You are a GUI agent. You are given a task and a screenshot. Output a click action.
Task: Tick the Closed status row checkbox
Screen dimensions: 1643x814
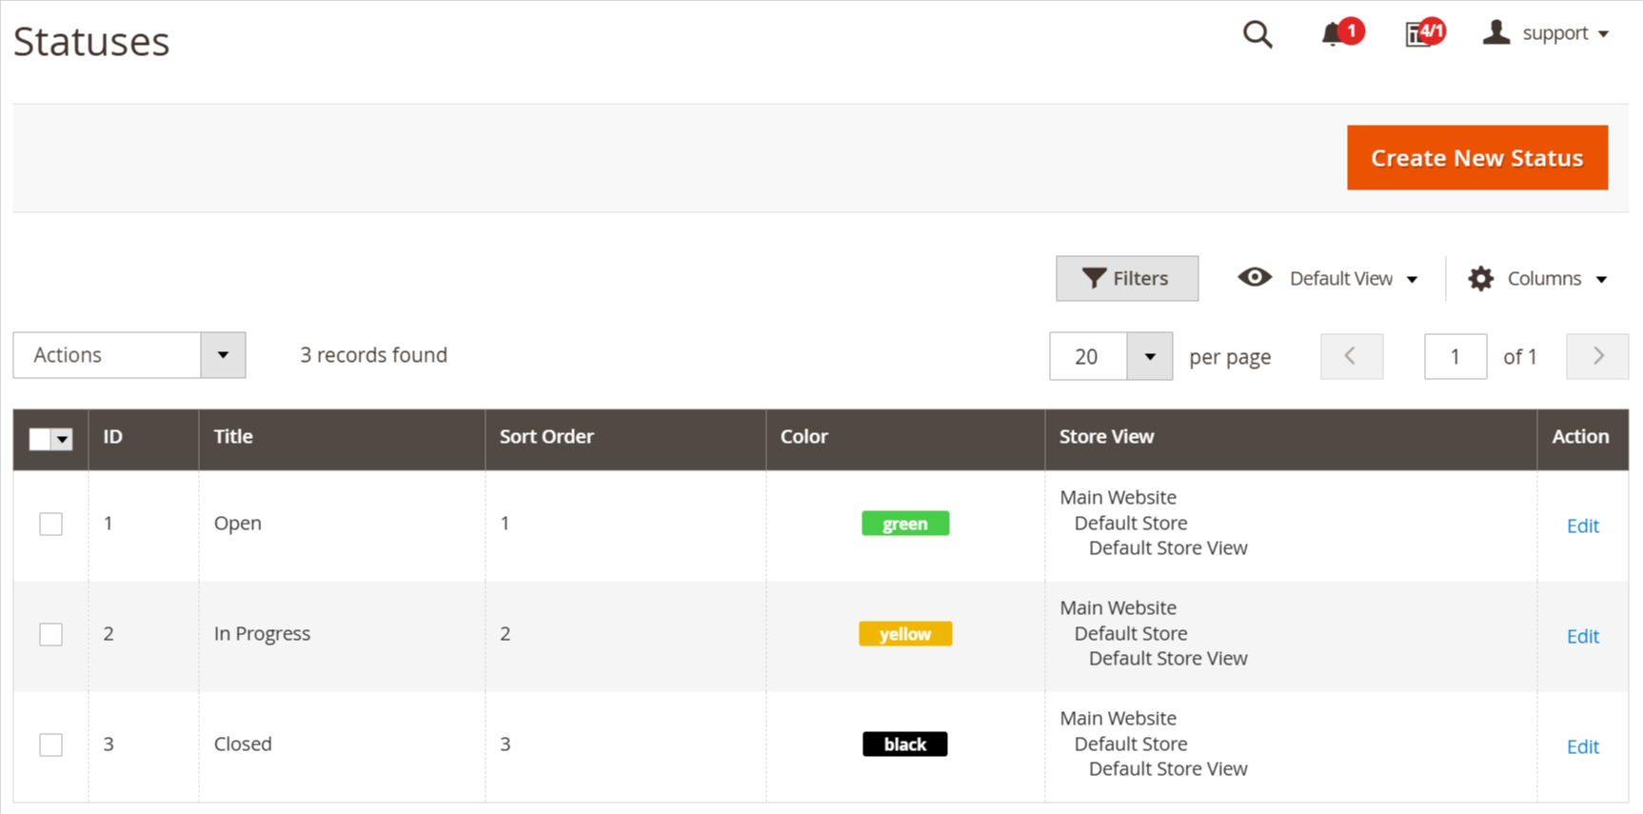(51, 745)
